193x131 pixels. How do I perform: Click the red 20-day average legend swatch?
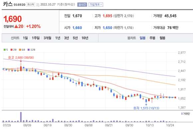click(12, 50)
